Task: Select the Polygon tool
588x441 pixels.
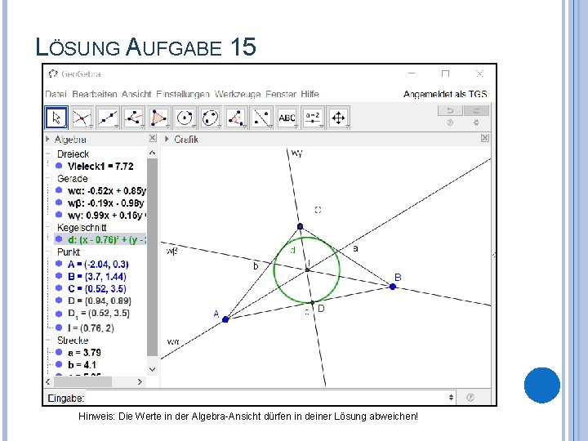Action: [x=159, y=118]
